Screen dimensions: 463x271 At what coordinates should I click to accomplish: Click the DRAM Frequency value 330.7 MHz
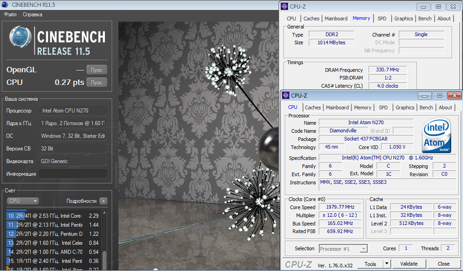pos(387,70)
